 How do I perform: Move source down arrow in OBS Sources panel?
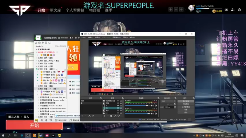click(x=119, y=116)
